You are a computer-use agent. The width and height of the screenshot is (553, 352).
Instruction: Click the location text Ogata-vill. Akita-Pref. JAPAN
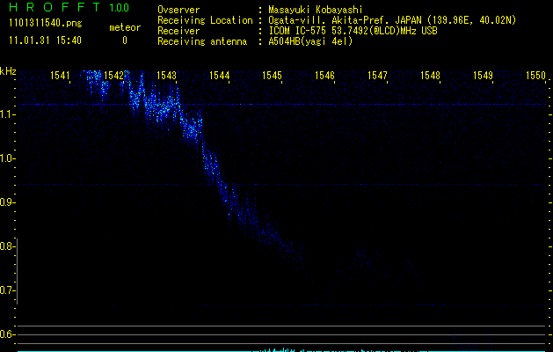click(x=346, y=20)
